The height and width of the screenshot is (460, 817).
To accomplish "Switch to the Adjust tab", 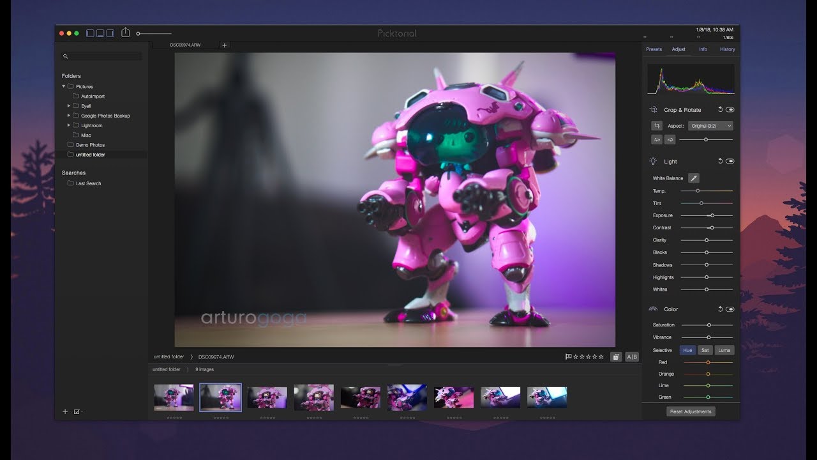I will point(678,49).
